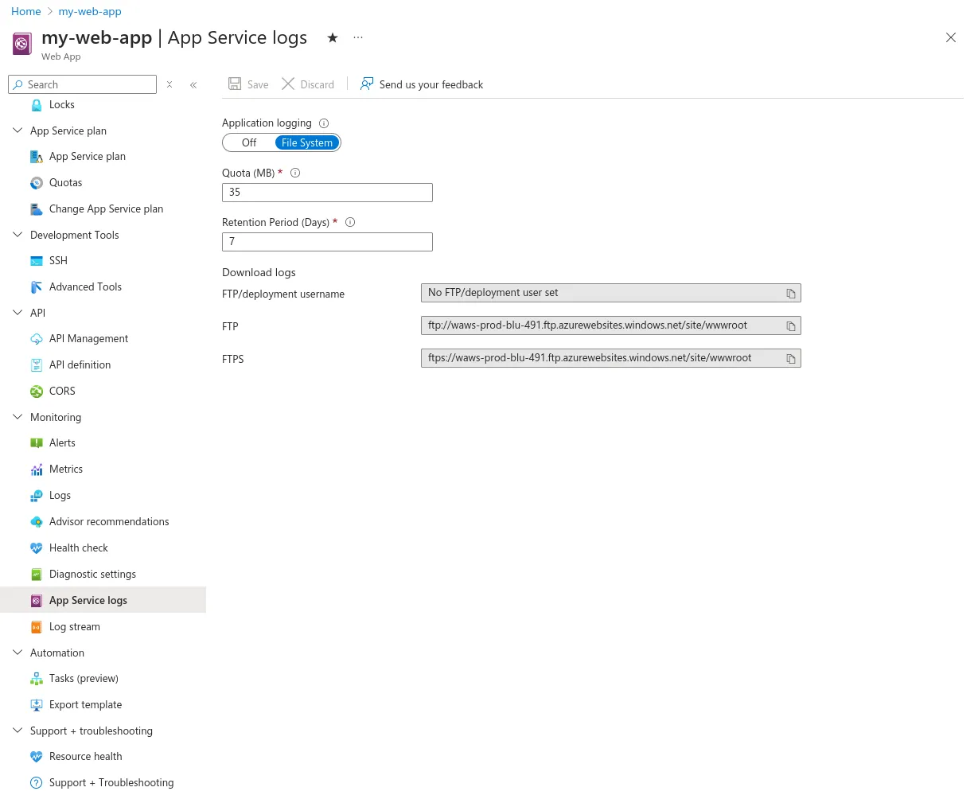This screenshot has width=978, height=795.
Task: Click the Resource health icon
Action: (36, 757)
